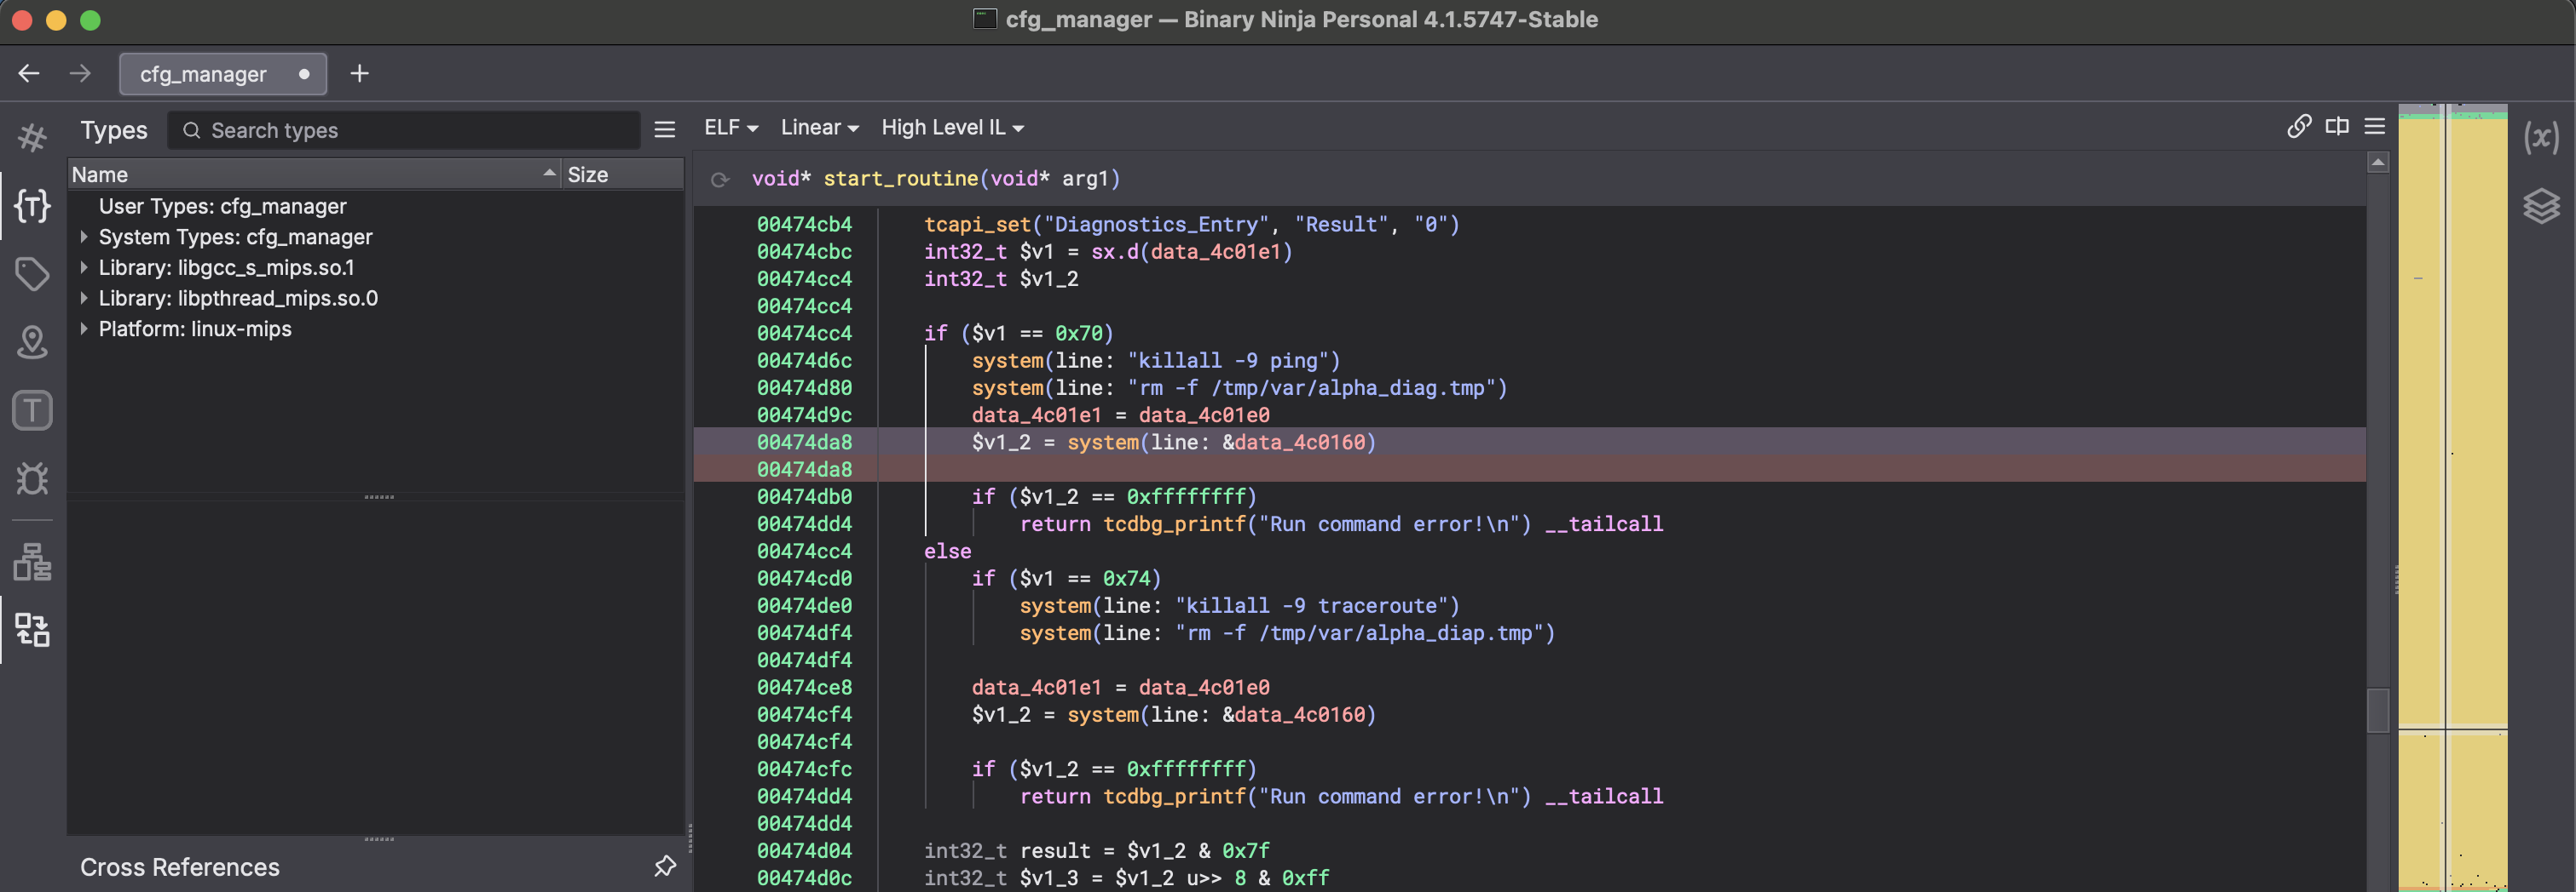Expand Platform: linux-mips

83,329
